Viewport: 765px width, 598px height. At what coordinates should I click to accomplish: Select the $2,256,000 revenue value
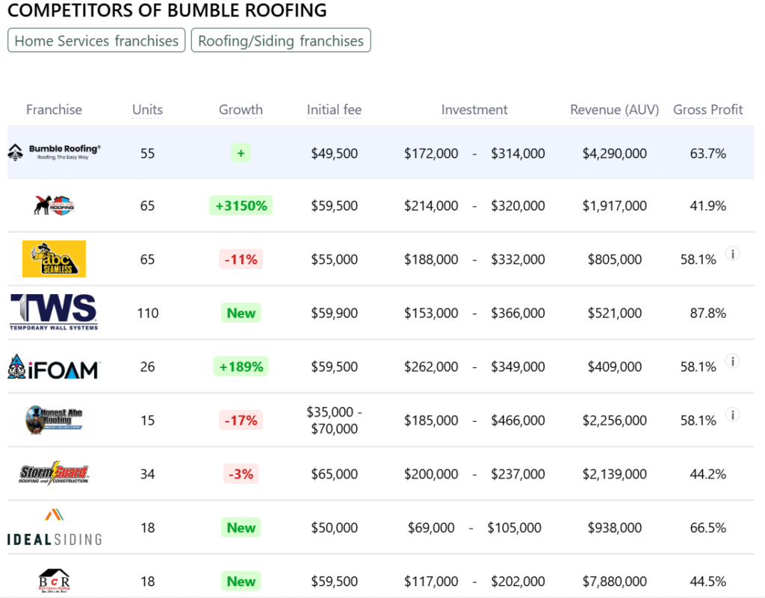coord(614,420)
